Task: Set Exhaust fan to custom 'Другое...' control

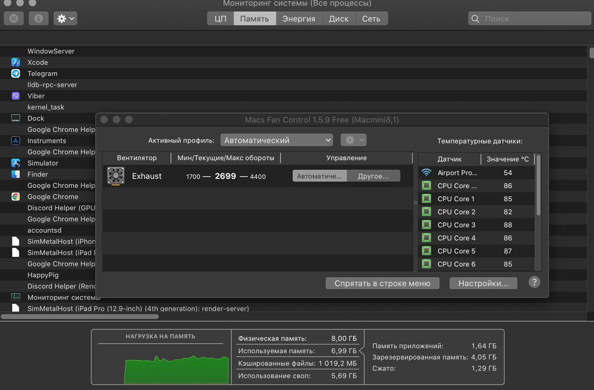Action: [x=373, y=176]
